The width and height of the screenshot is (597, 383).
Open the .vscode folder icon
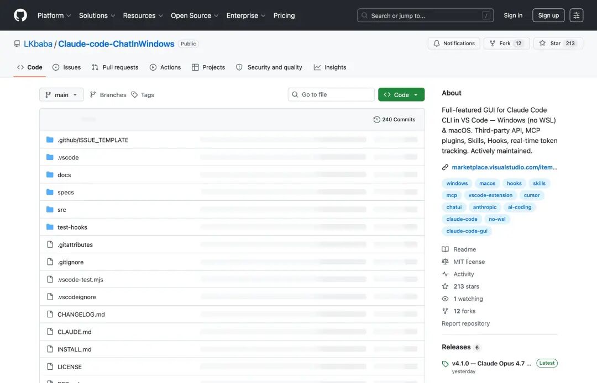pos(50,157)
